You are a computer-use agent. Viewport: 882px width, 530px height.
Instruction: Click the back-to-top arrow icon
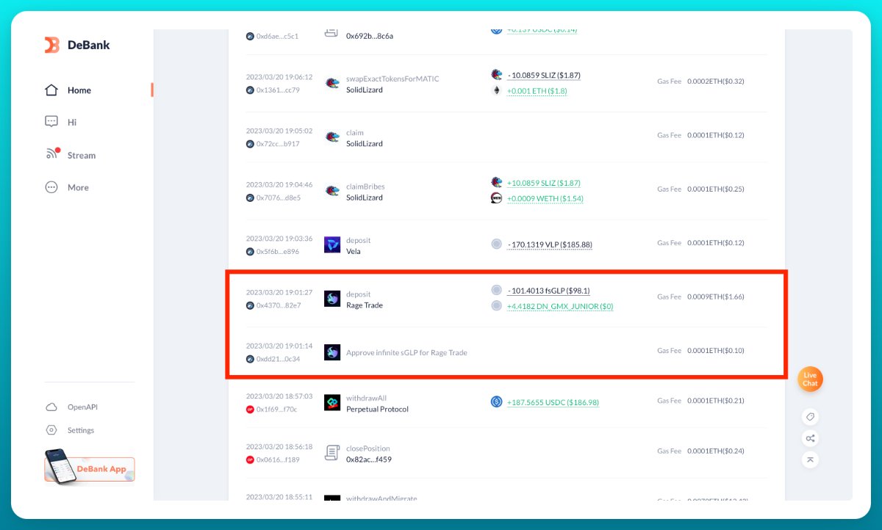click(810, 460)
